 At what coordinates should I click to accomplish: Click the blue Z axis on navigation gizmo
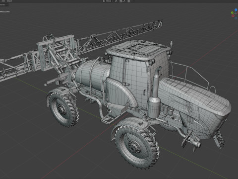pyautogui.click(x=236, y=10)
